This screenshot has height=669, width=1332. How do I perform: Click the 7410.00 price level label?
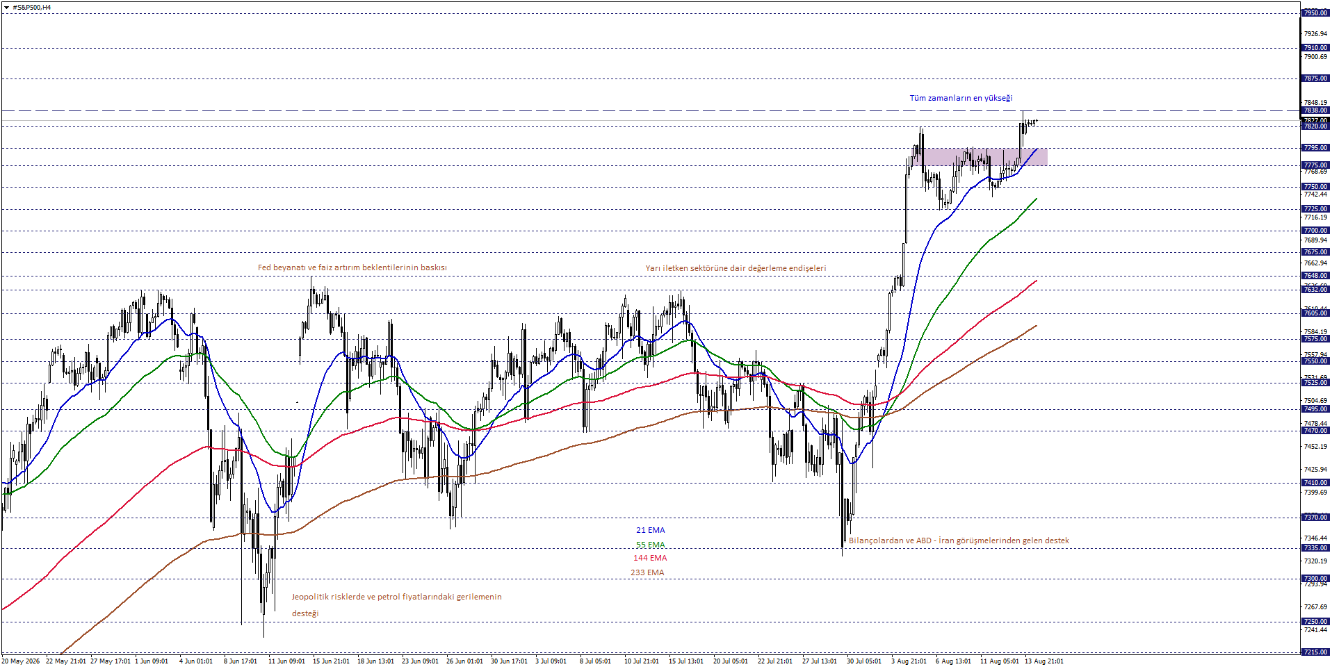1315,483
